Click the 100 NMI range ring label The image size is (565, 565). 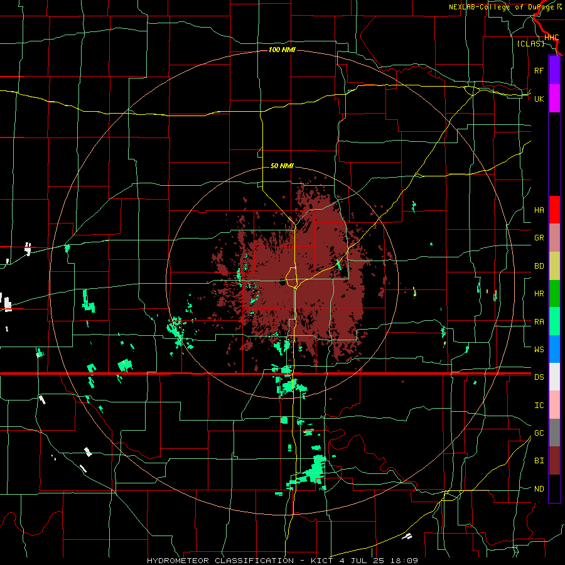click(x=282, y=50)
